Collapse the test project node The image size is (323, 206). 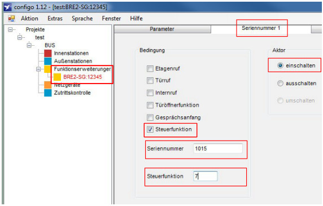[x=20, y=37]
